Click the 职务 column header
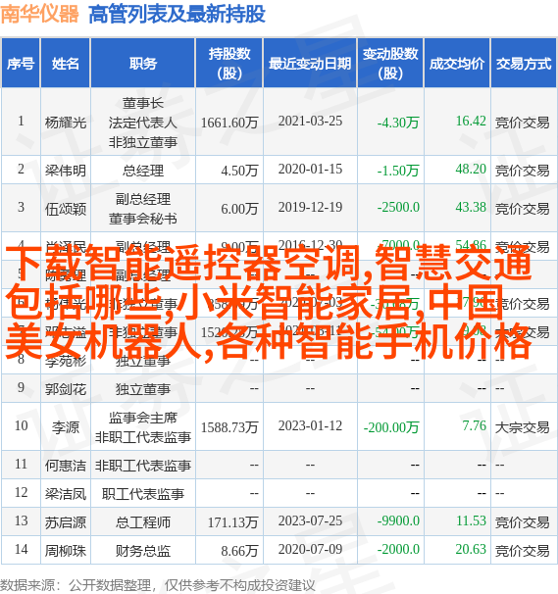Image resolution: width=558 pixels, height=594 pixels. coord(143,64)
